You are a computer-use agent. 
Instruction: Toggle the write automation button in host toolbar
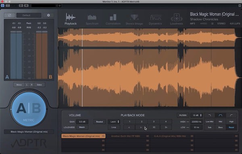click(x=26, y=6)
